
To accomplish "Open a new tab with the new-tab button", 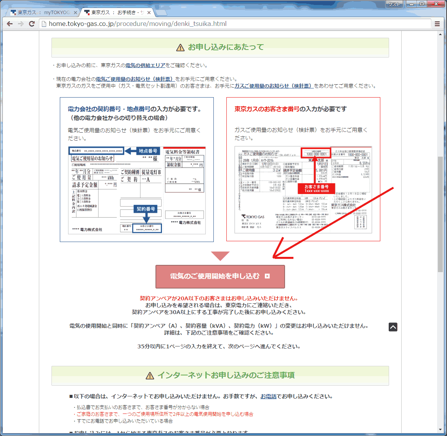I will [x=161, y=13].
